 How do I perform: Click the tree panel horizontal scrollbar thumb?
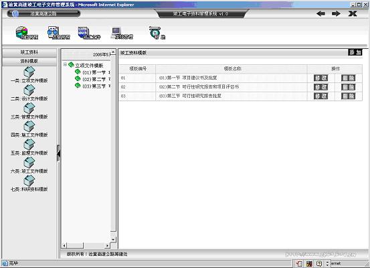(76, 245)
